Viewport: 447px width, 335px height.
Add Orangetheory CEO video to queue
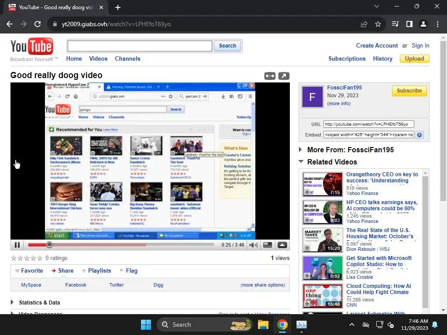pyautogui.click(x=307, y=192)
